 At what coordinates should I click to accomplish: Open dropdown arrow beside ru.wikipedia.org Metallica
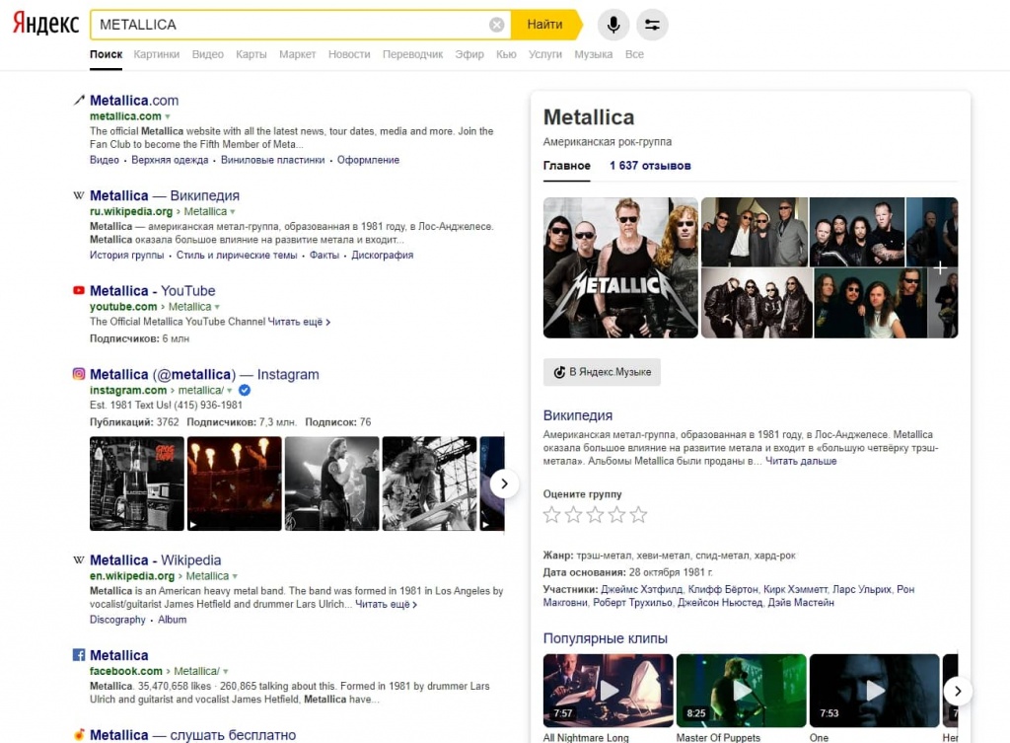point(232,212)
